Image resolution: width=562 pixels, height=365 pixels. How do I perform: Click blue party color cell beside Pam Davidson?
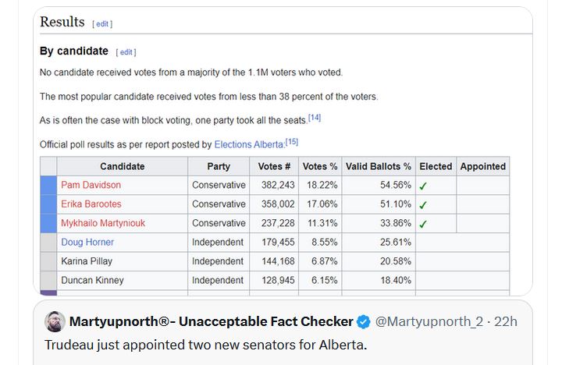pyautogui.click(x=48, y=186)
